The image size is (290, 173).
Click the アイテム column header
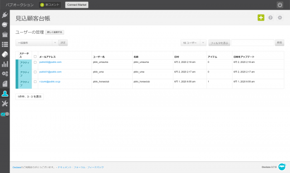point(212,57)
